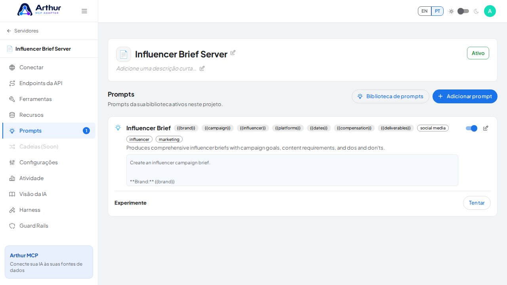
Task: Click the {{platforms}} variable tag
Action: click(x=288, y=128)
